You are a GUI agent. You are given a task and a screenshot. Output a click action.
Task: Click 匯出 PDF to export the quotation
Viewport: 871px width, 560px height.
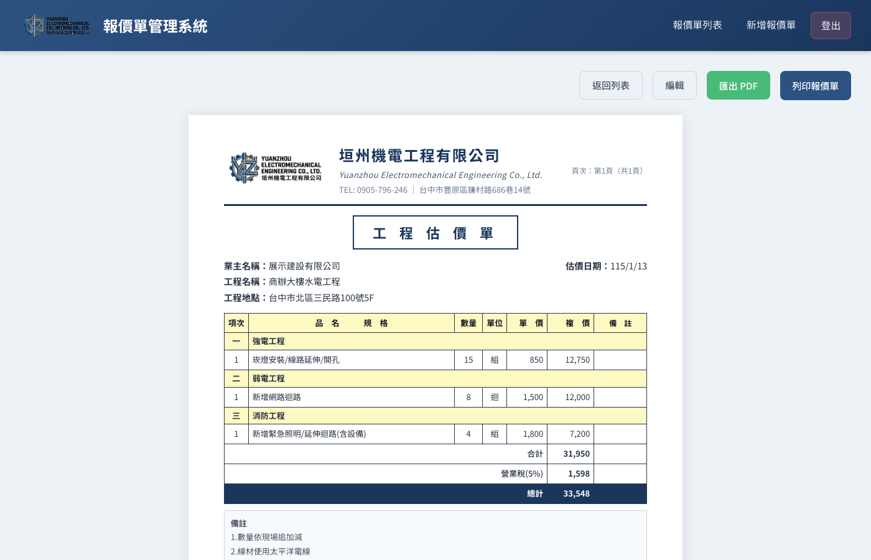click(x=738, y=85)
